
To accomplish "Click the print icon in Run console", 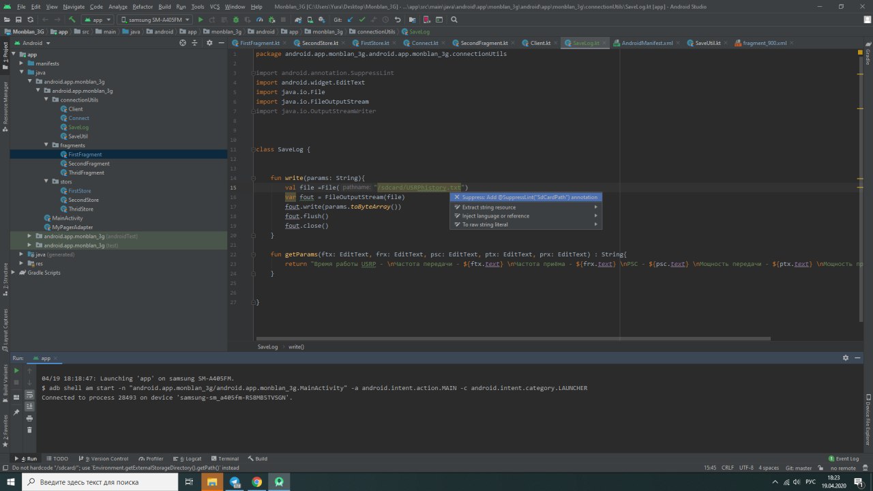I will pyautogui.click(x=29, y=418).
